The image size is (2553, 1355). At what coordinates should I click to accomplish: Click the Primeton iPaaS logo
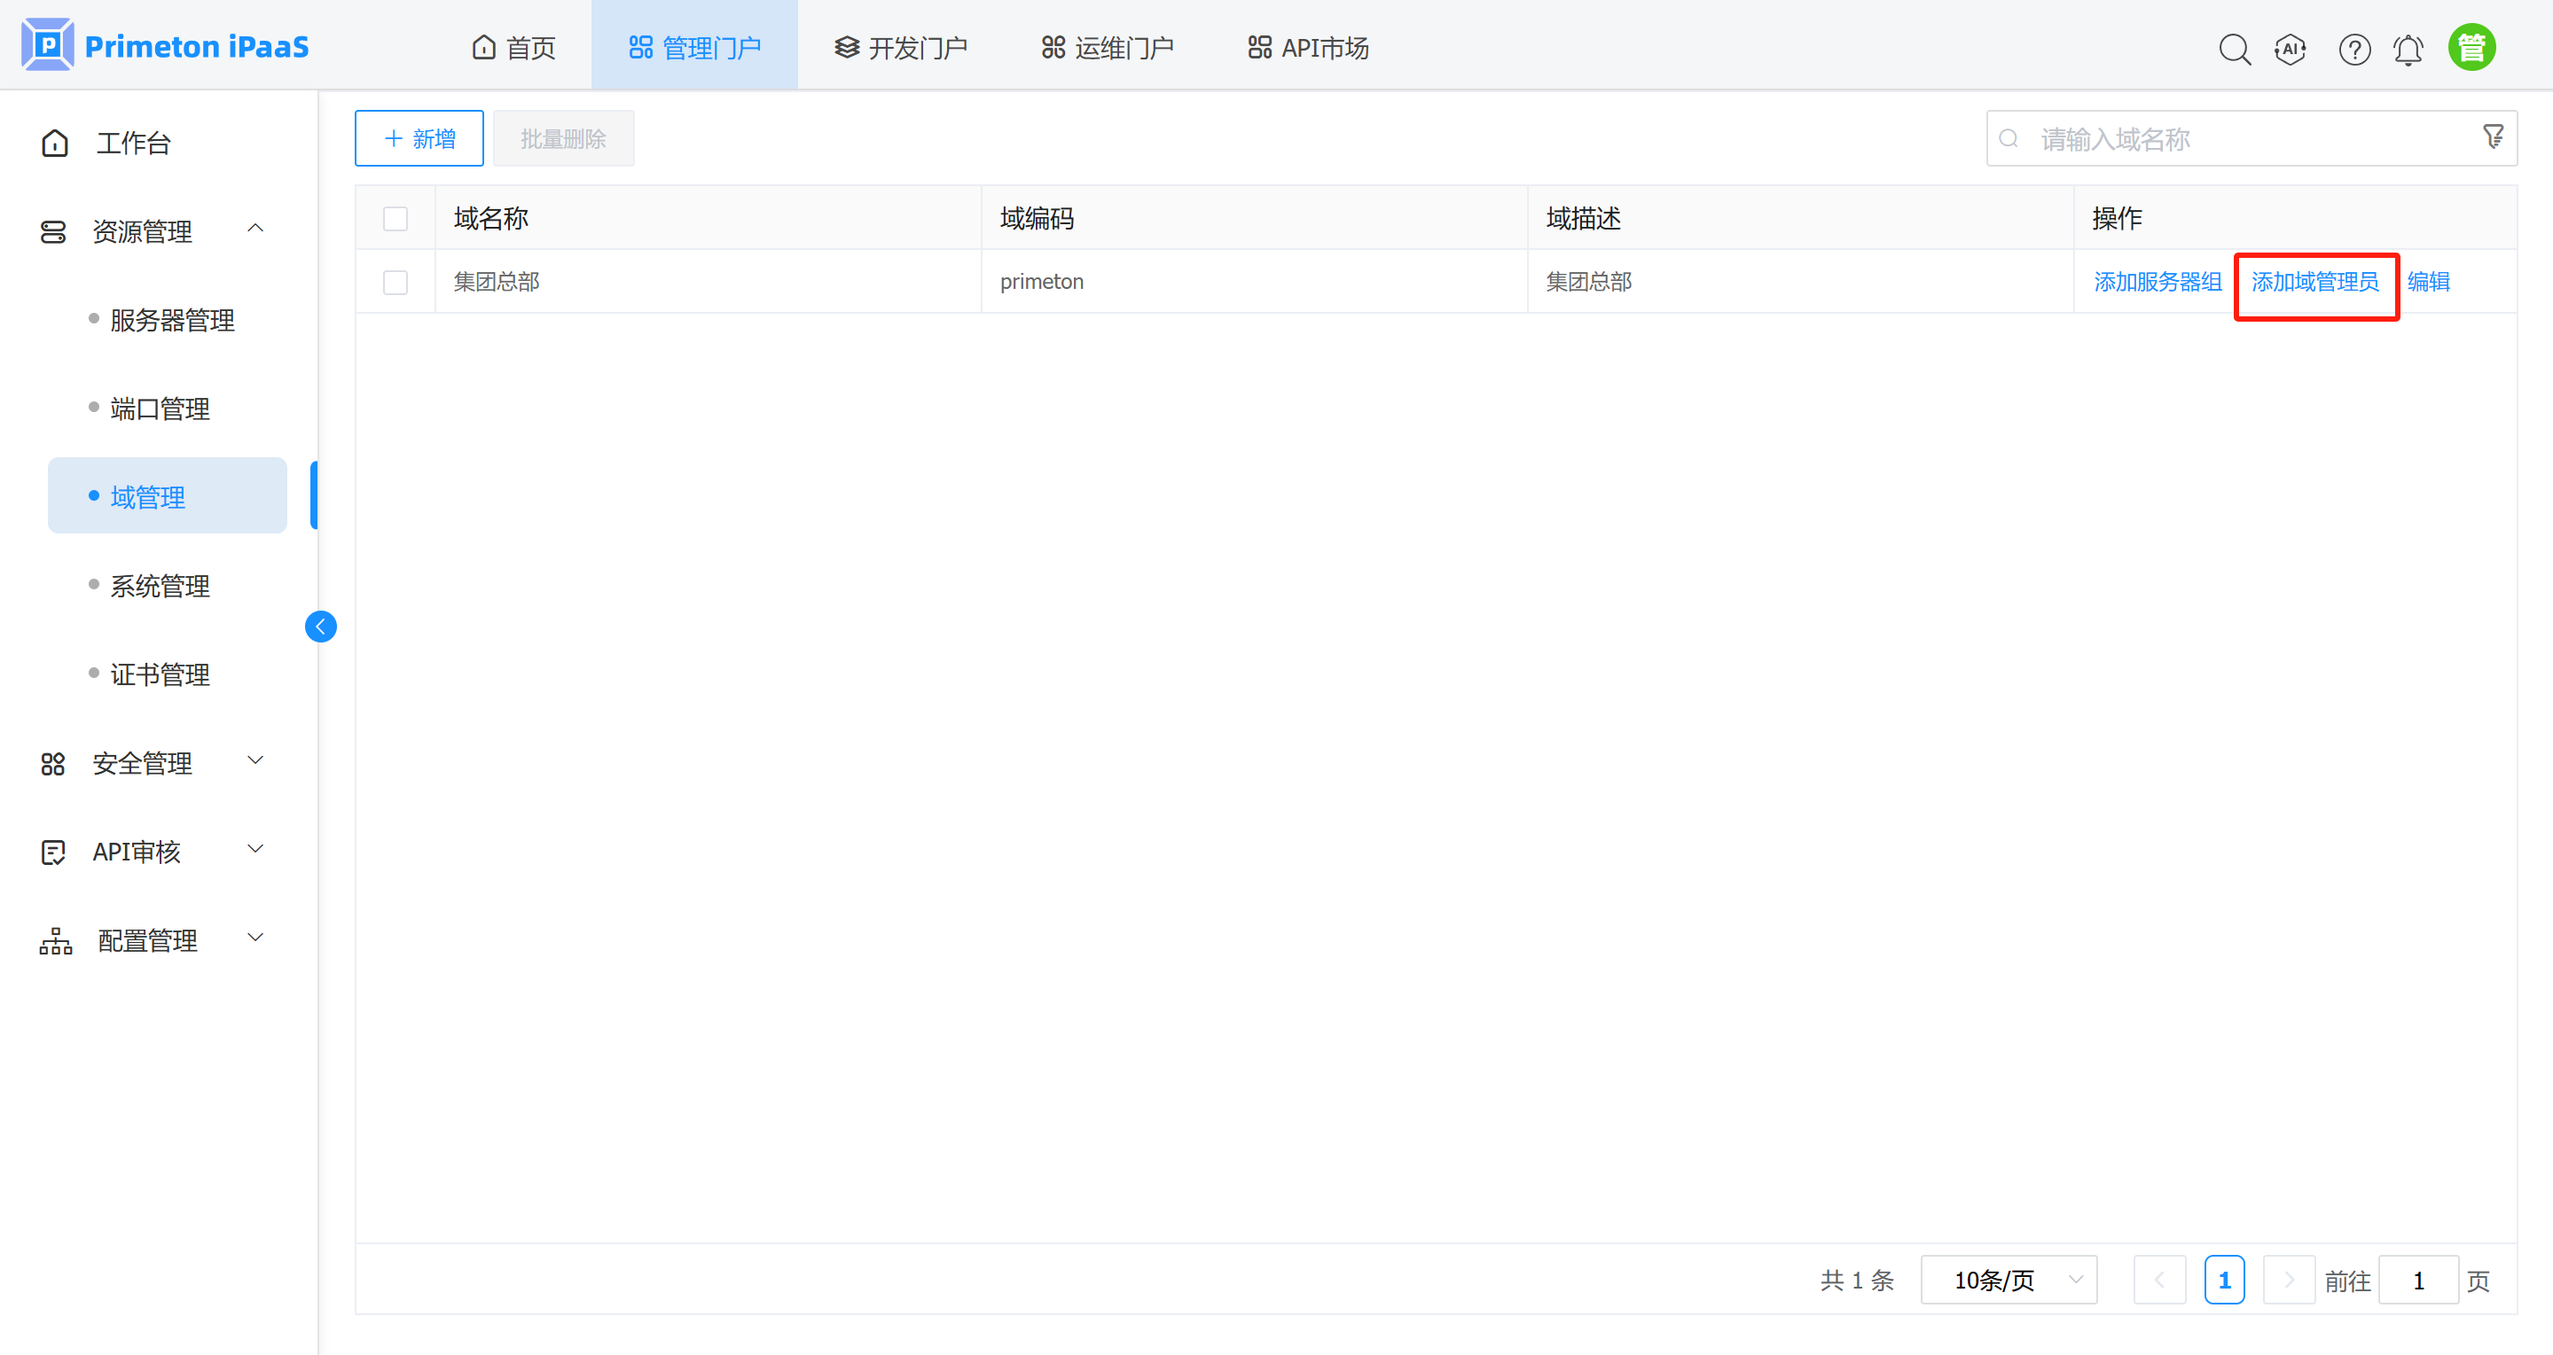point(165,43)
